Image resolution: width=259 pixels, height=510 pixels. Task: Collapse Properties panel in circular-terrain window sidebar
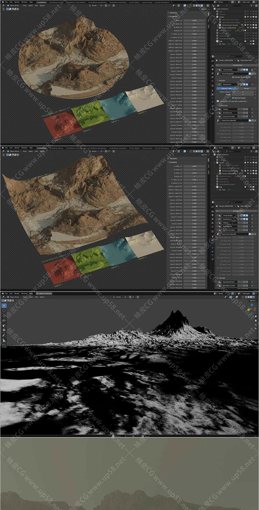[173, 16]
